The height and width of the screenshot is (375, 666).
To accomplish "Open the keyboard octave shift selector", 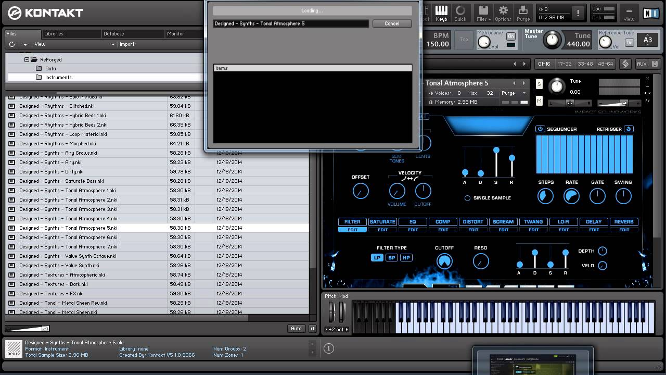I will 336,329.
